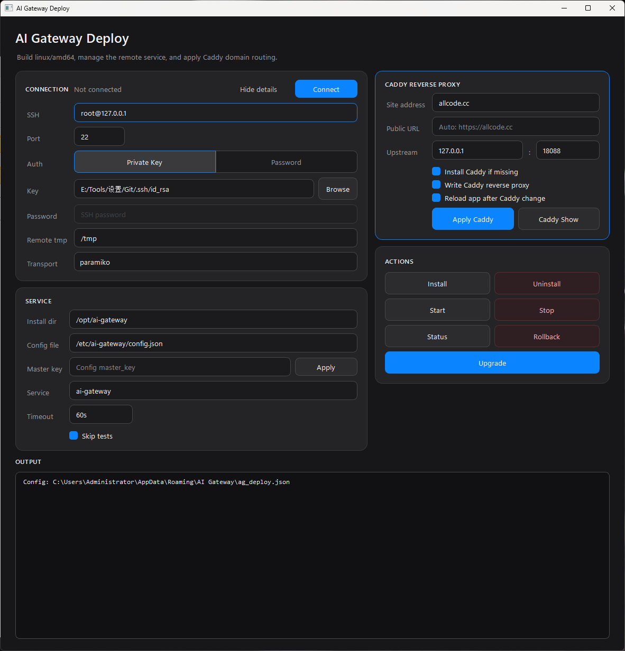The image size is (625, 651).
Task: Click the Install action button
Action: 437,283
